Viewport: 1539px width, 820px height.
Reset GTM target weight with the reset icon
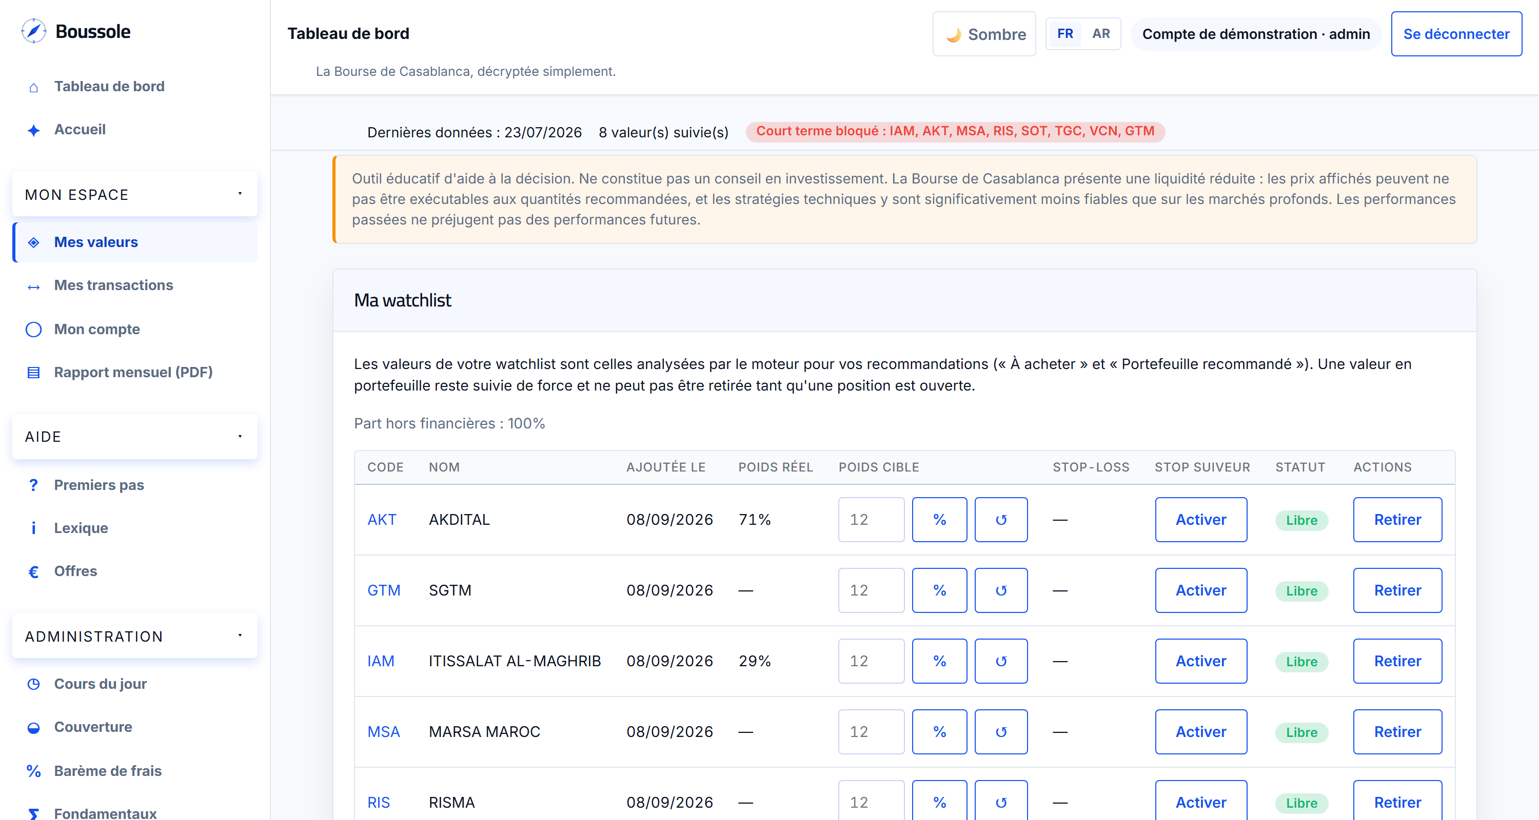(1001, 590)
